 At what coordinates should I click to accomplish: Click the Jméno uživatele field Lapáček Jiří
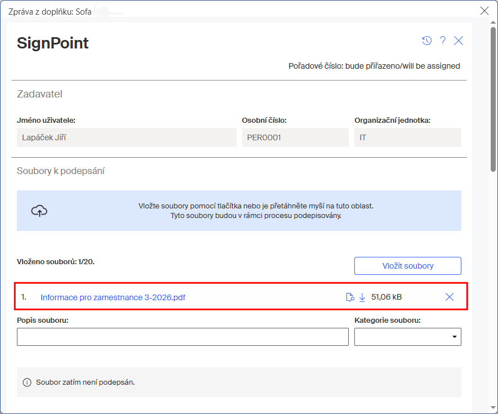(x=127, y=137)
